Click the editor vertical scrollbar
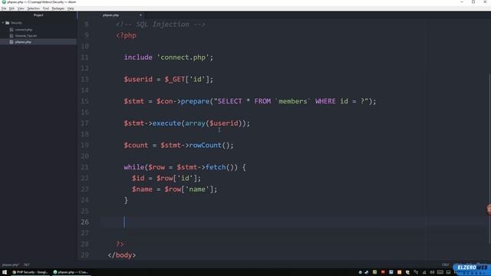Screen dimensions: 491x276 tap(489, 158)
